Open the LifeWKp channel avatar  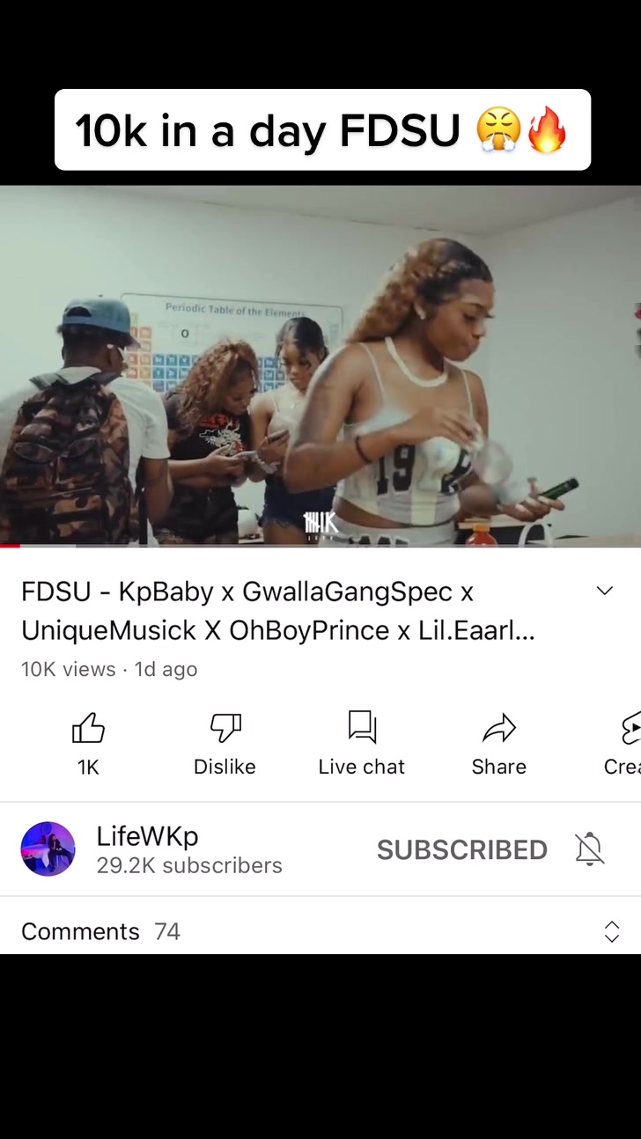point(48,849)
